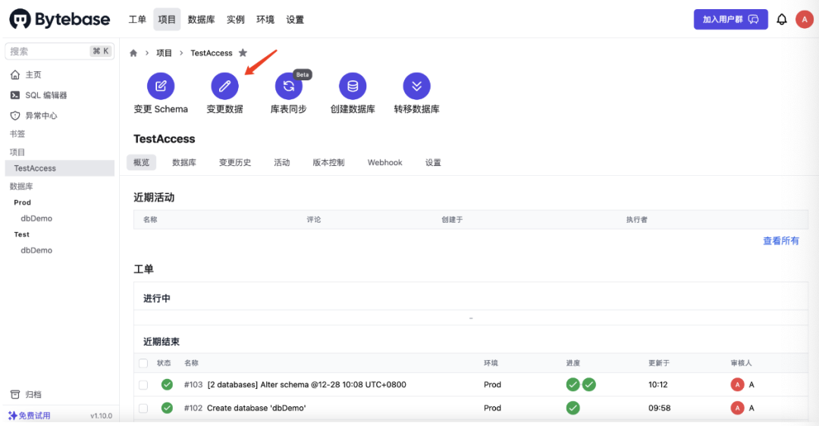This screenshot has height=426, width=819.
Task: Open dbDemo under Test
Action: click(x=36, y=250)
